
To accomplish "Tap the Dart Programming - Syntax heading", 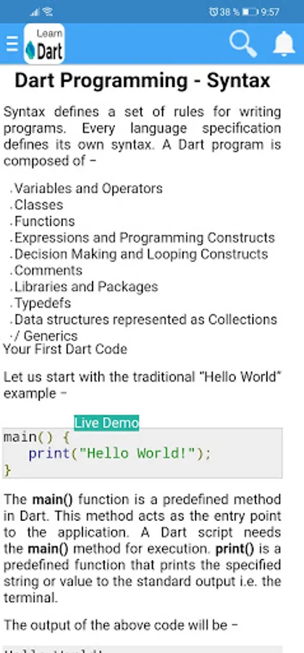I will point(143,81).
